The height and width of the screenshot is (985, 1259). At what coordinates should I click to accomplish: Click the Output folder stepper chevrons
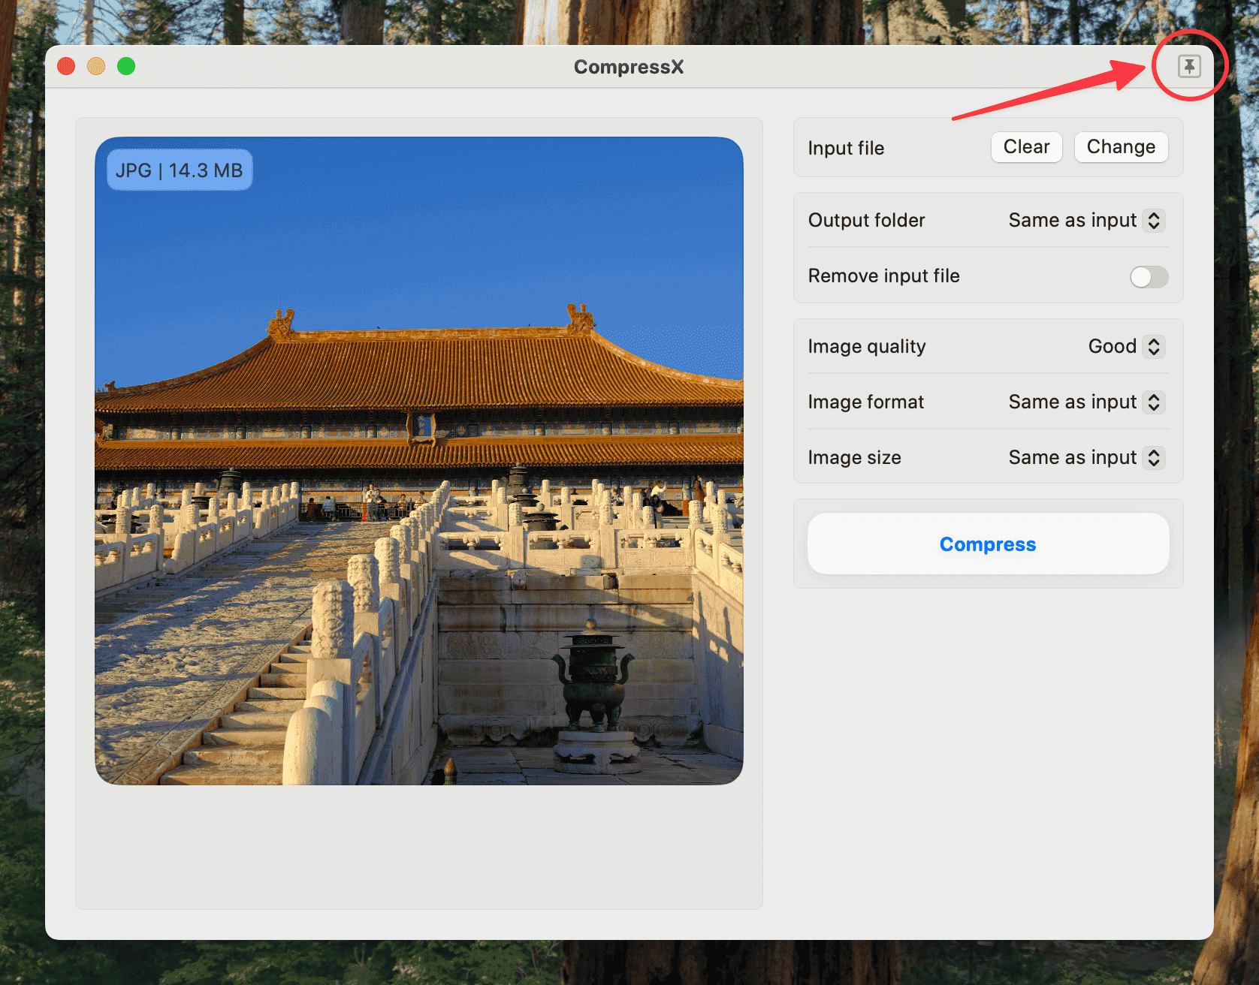click(1154, 220)
